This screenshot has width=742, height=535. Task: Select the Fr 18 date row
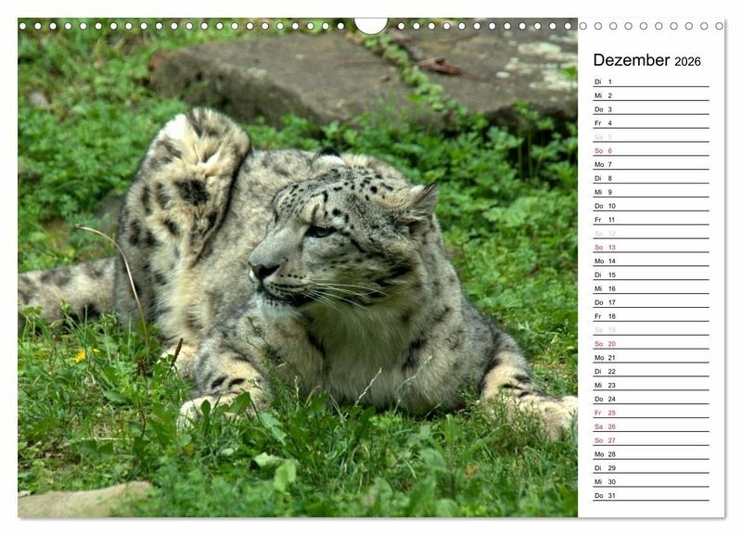point(650,316)
